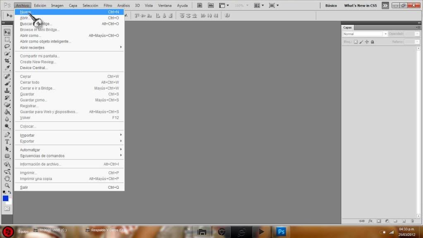423x238 pixels.
Task: Click the white background color swatch
Action: click(x=10, y=202)
